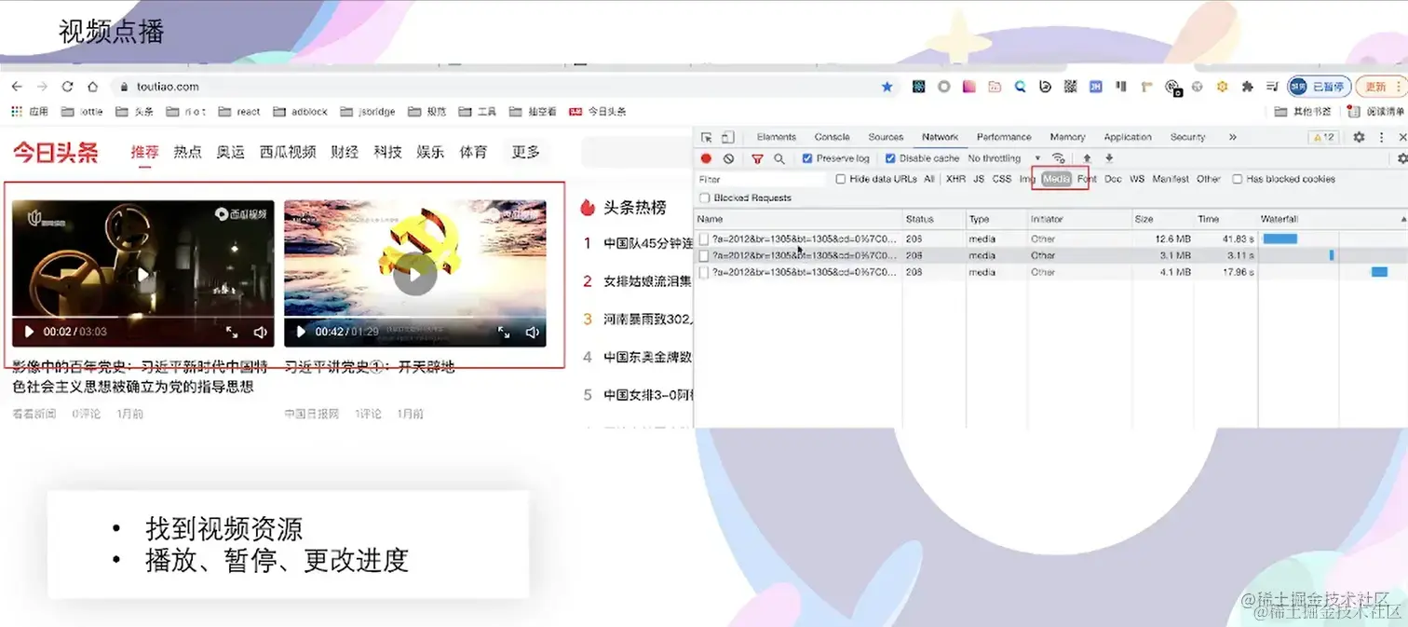Open the warnings badge showing 12

click(x=1323, y=137)
